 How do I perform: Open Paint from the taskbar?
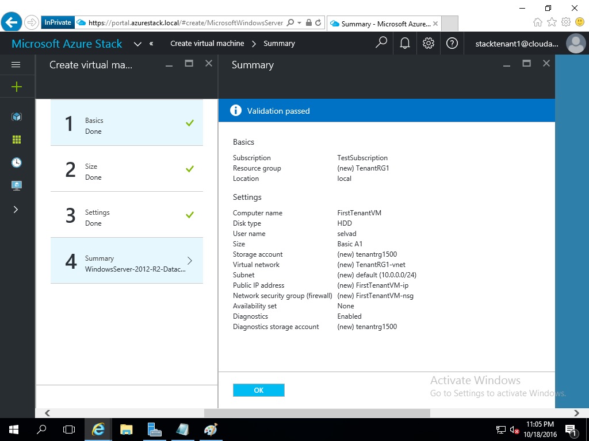[211, 430]
